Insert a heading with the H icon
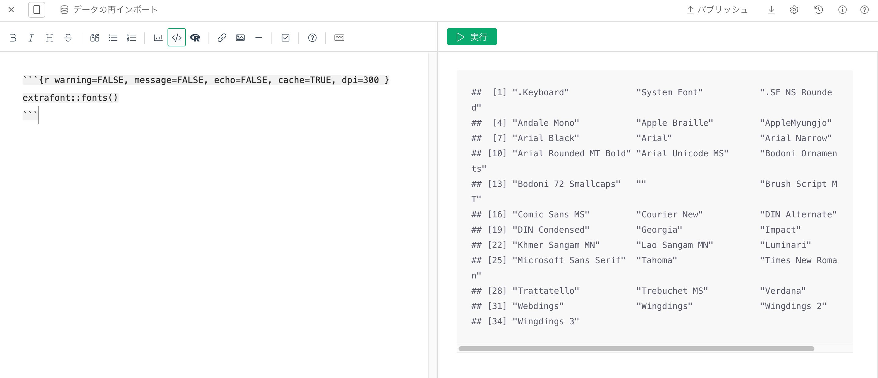The image size is (878, 378). 50,38
